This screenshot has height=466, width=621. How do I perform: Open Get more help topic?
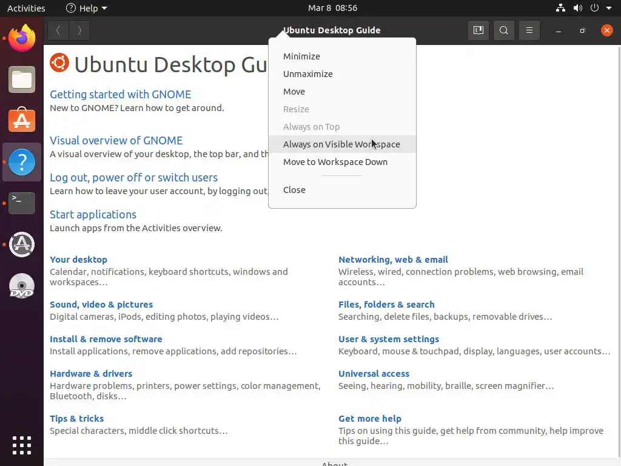point(370,419)
